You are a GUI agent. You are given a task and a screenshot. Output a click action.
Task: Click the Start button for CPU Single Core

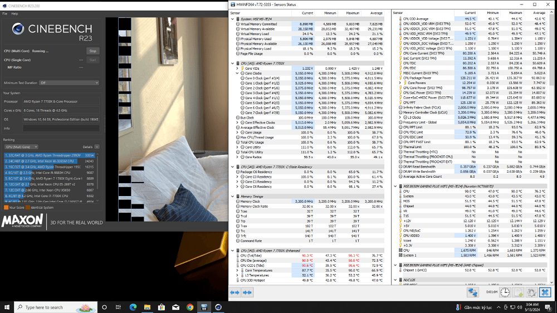92,60
